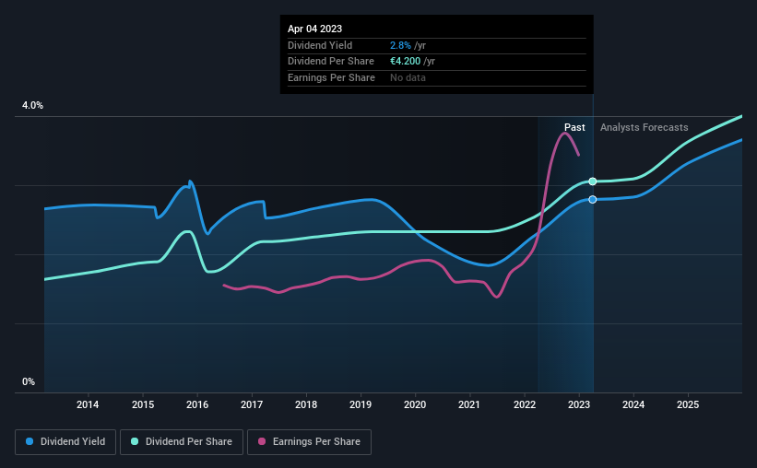The image size is (757, 468).
Task: Click the 2019 x-axis label
Action: [x=361, y=404]
